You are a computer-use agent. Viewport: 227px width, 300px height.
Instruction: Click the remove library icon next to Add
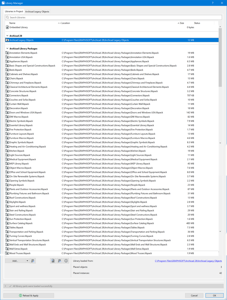pos(33,261)
